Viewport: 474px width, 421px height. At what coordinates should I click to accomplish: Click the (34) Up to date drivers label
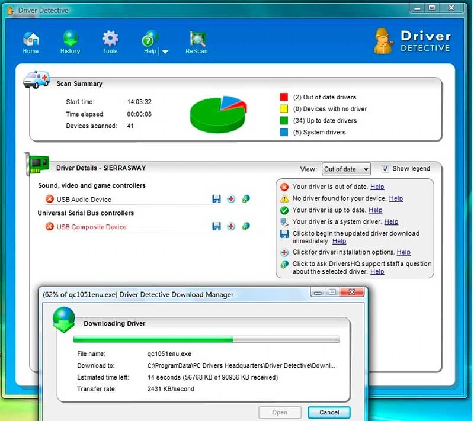[x=325, y=121]
